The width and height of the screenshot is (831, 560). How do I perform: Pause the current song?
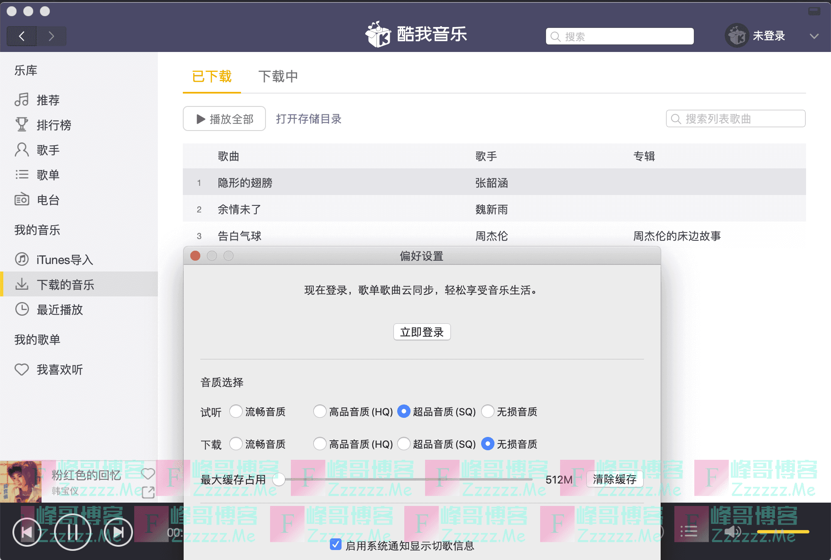73,532
